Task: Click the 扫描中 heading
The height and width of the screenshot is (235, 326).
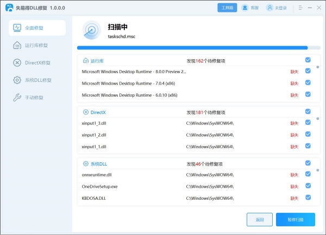Action: click(x=118, y=27)
